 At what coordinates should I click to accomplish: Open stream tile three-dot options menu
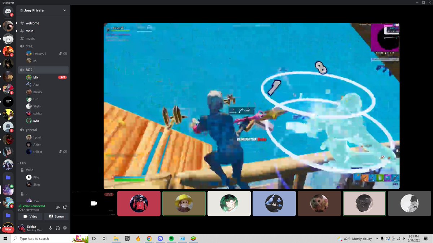pyautogui.click(x=111, y=211)
